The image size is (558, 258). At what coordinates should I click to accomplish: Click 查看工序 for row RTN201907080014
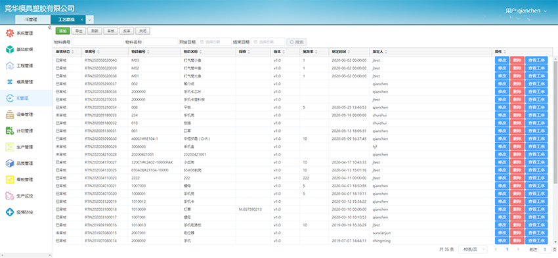[536, 240]
